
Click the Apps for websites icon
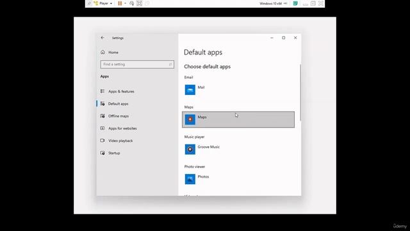(x=102, y=128)
